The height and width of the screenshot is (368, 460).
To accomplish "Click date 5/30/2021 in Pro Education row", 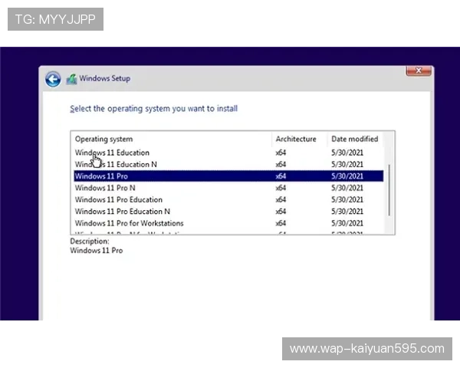I will pos(347,199).
